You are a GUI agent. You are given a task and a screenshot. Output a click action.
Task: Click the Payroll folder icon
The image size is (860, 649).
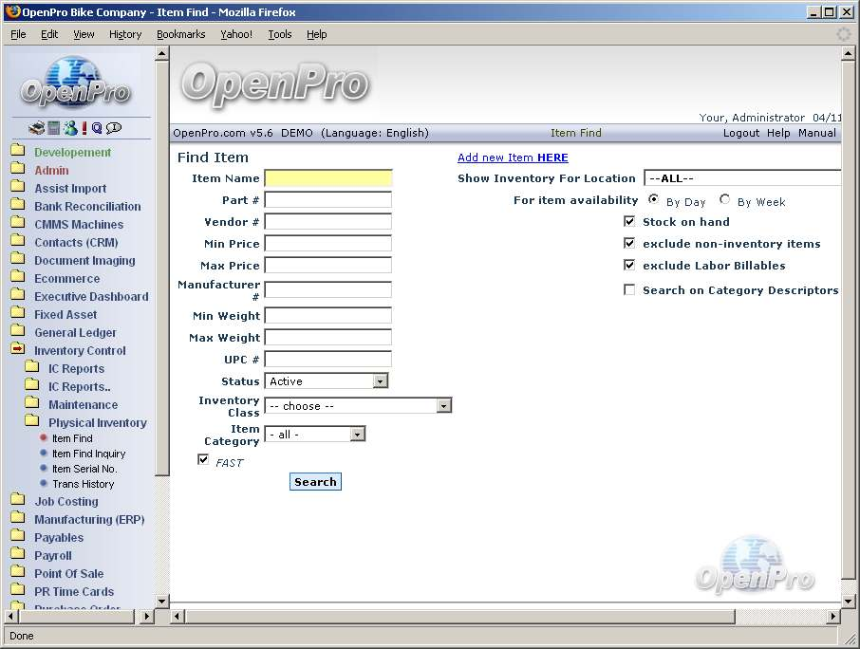click(x=18, y=555)
